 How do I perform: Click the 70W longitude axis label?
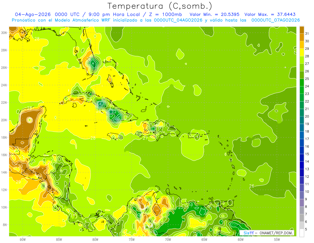click(x=168, y=240)
